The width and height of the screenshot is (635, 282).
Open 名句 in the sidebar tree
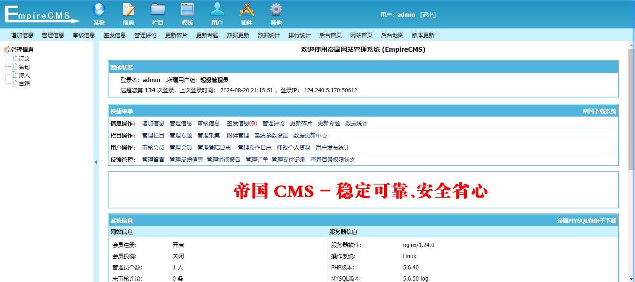tap(24, 67)
